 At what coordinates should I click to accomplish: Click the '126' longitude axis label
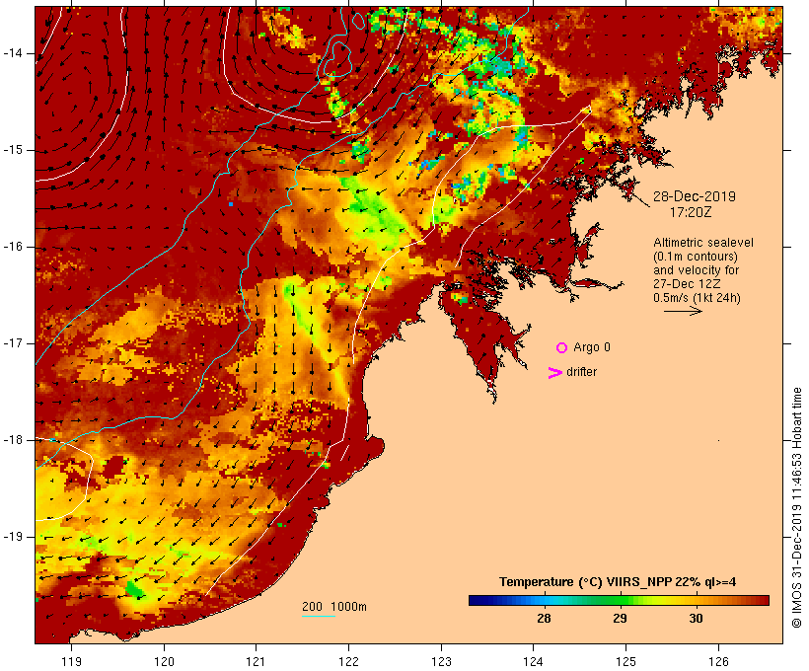click(718, 661)
